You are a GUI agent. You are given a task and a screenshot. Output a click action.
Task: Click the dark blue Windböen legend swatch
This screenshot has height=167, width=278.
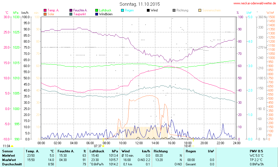97,14
